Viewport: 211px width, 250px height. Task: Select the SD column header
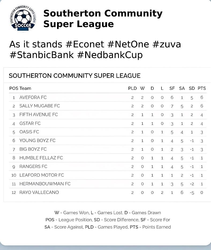(192, 88)
